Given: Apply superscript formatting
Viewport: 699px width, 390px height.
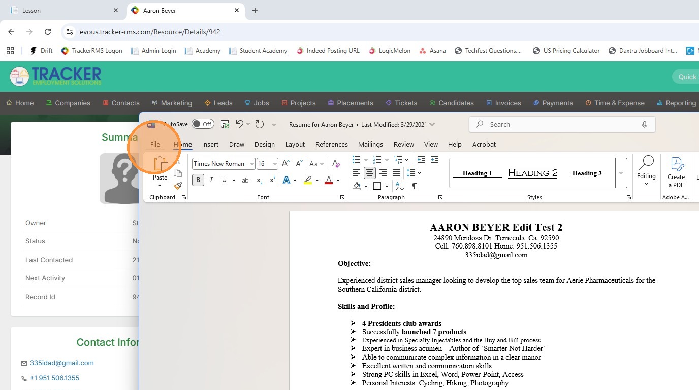Looking at the screenshot, I should point(273,180).
